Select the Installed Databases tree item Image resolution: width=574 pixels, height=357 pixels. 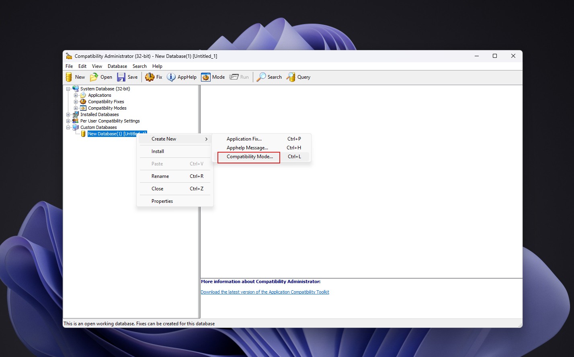(100, 114)
